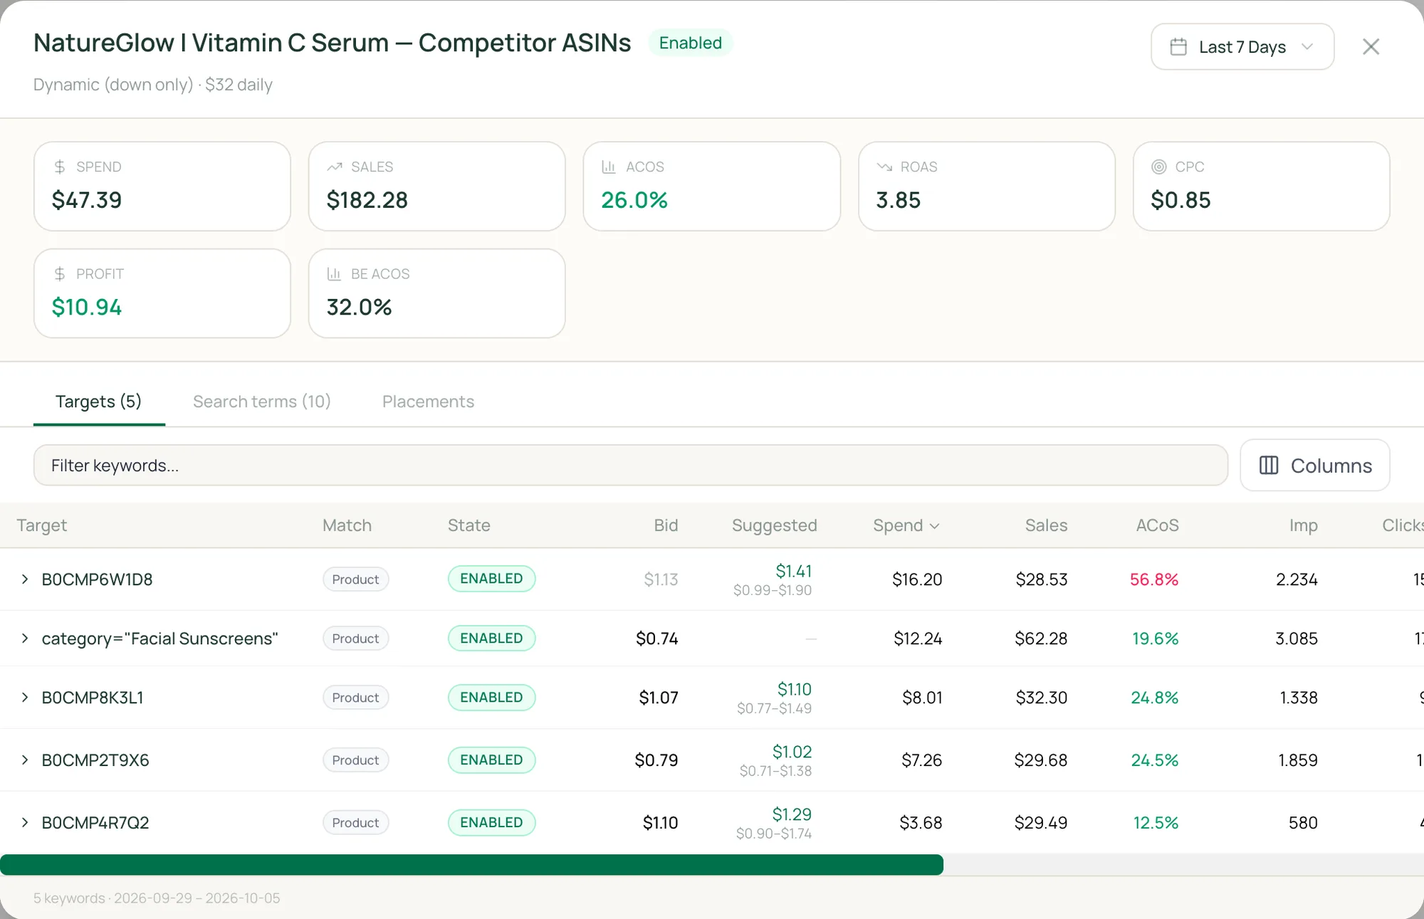Screen dimensions: 1424x919
Task: Switch to the Placements tab
Action: [428, 401]
